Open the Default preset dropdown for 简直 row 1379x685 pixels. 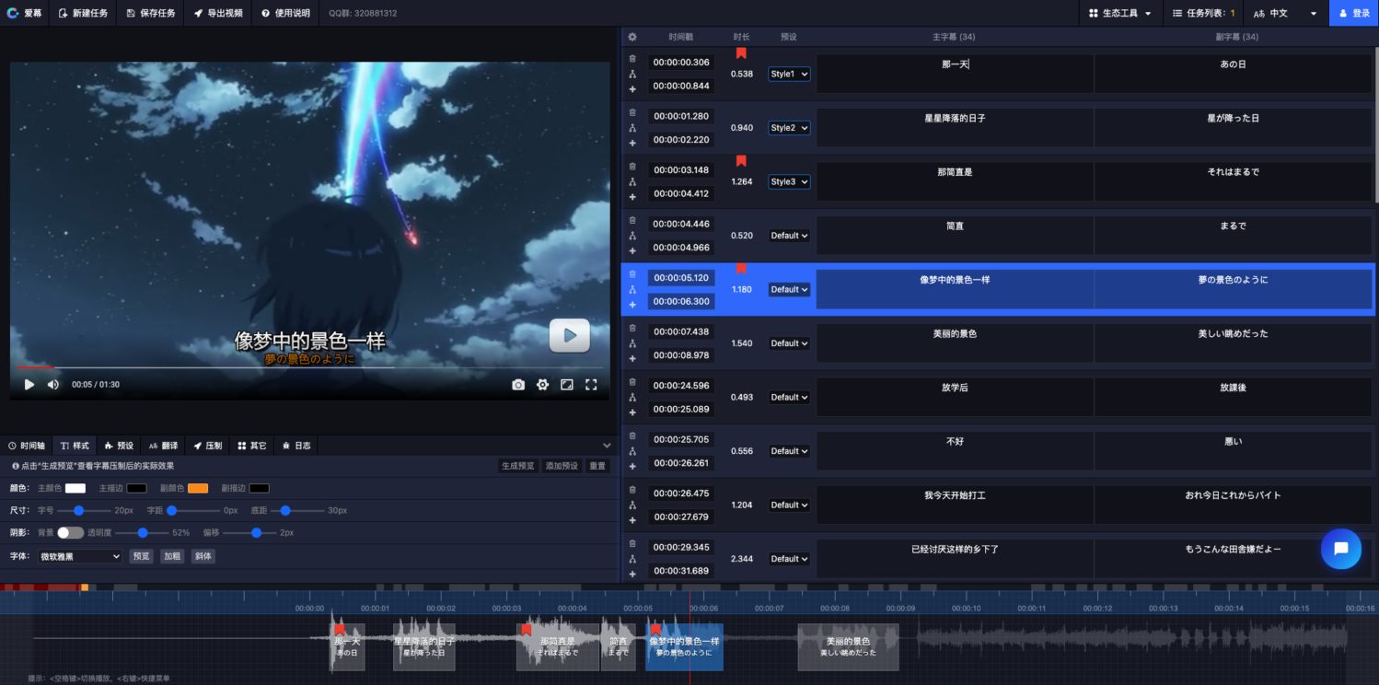(x=790, y=236)
